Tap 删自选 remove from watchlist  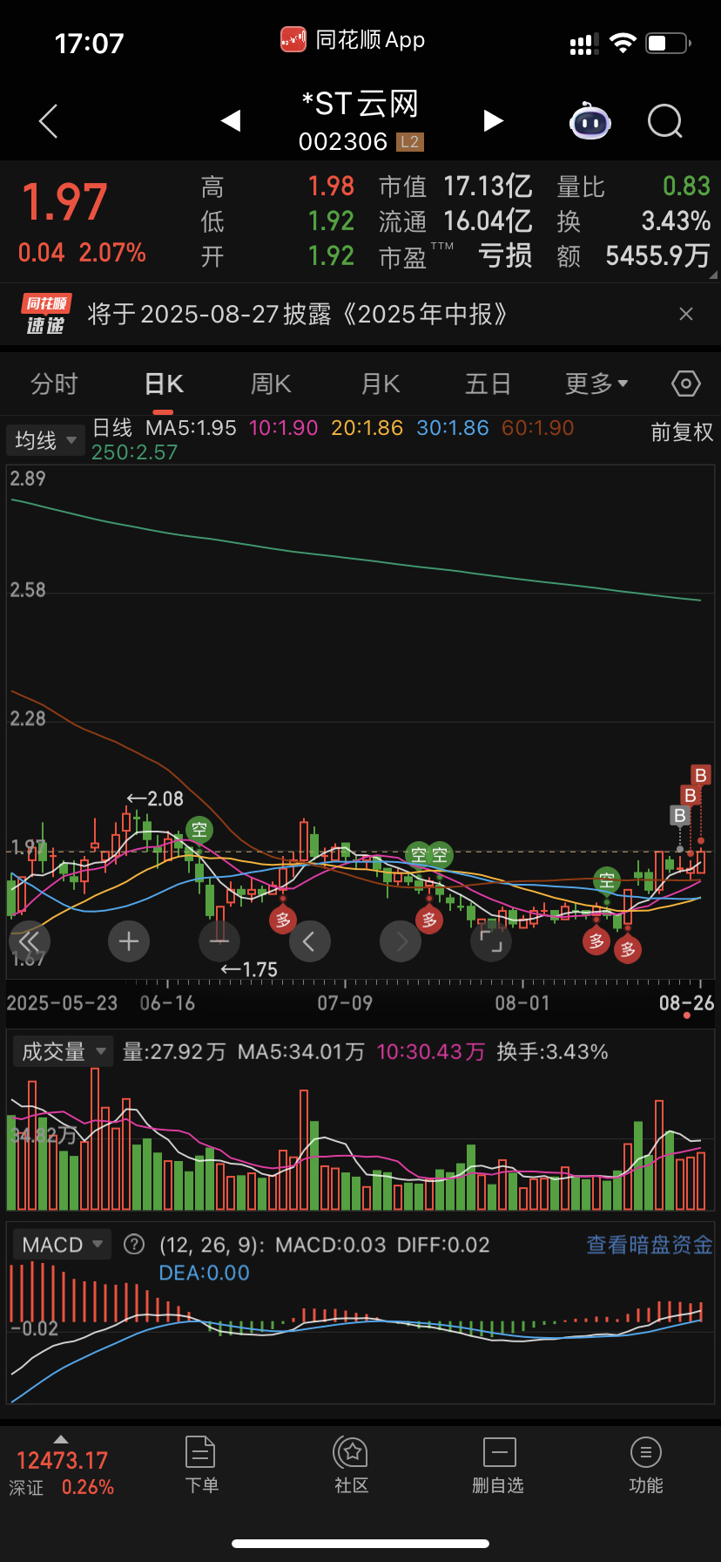498,1466
